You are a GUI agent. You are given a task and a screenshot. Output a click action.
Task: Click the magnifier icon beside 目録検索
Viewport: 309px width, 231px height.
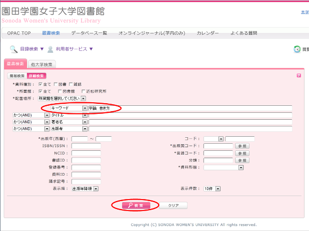(x=14, y=49)
